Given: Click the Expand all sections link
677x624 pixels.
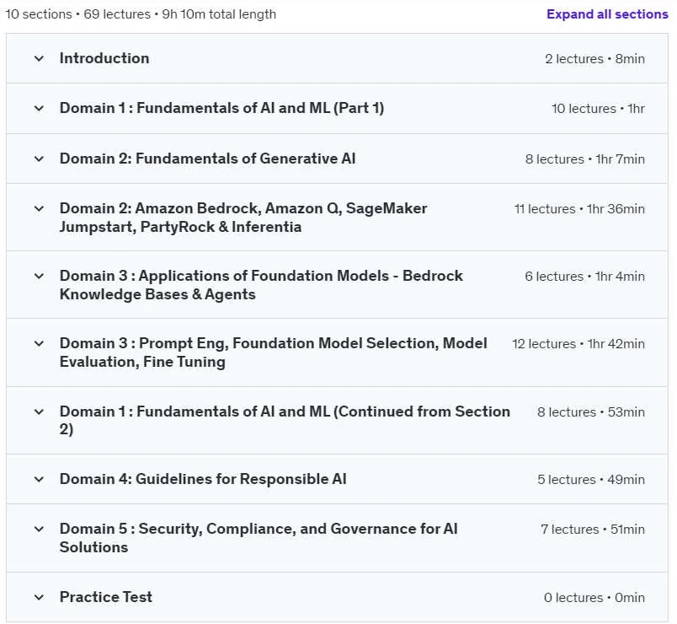Looking at the screenshot, I should click(x=606, y=14).
